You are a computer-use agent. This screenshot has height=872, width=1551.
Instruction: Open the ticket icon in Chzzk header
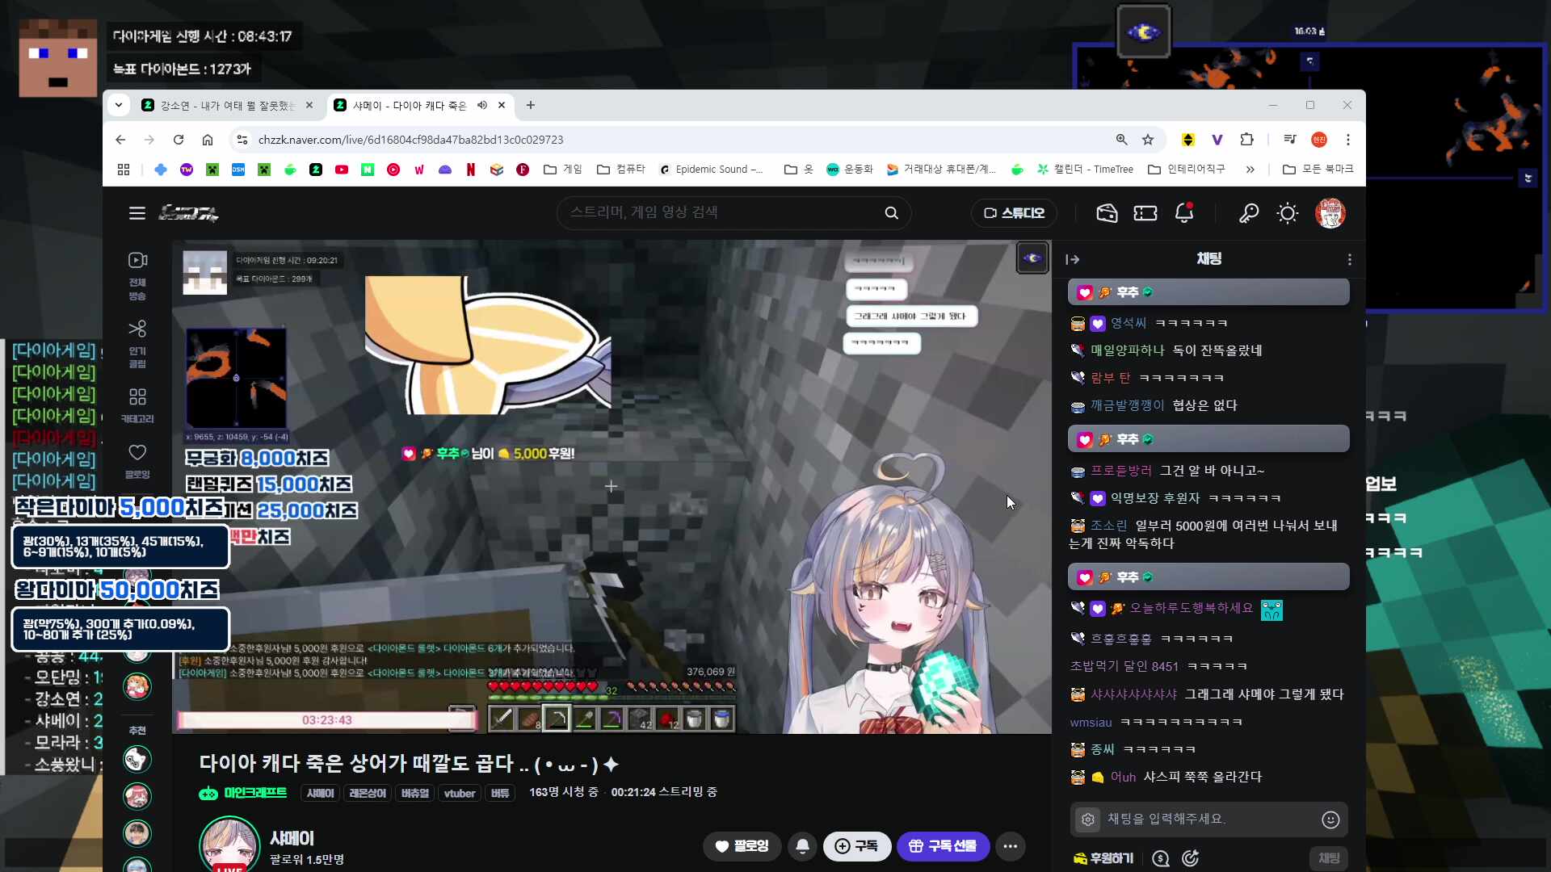tap(1145, 213)
